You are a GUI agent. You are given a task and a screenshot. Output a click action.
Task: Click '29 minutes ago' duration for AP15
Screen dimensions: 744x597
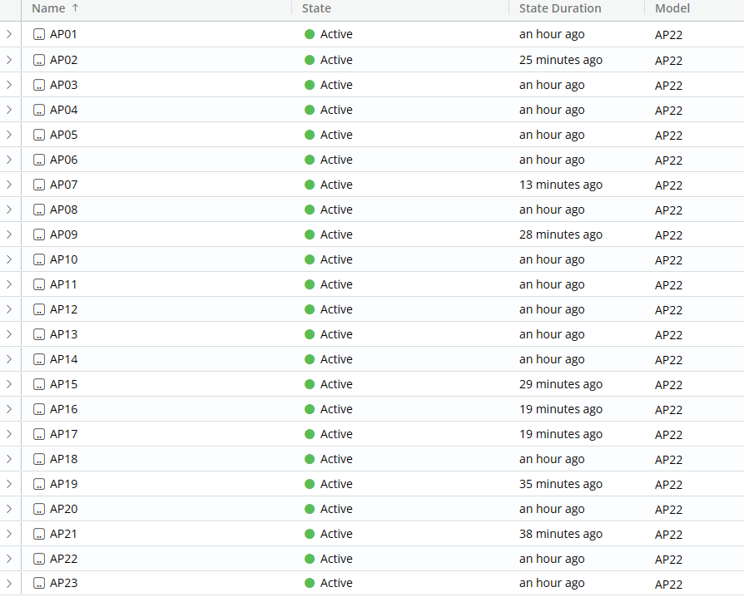[561, 385]
